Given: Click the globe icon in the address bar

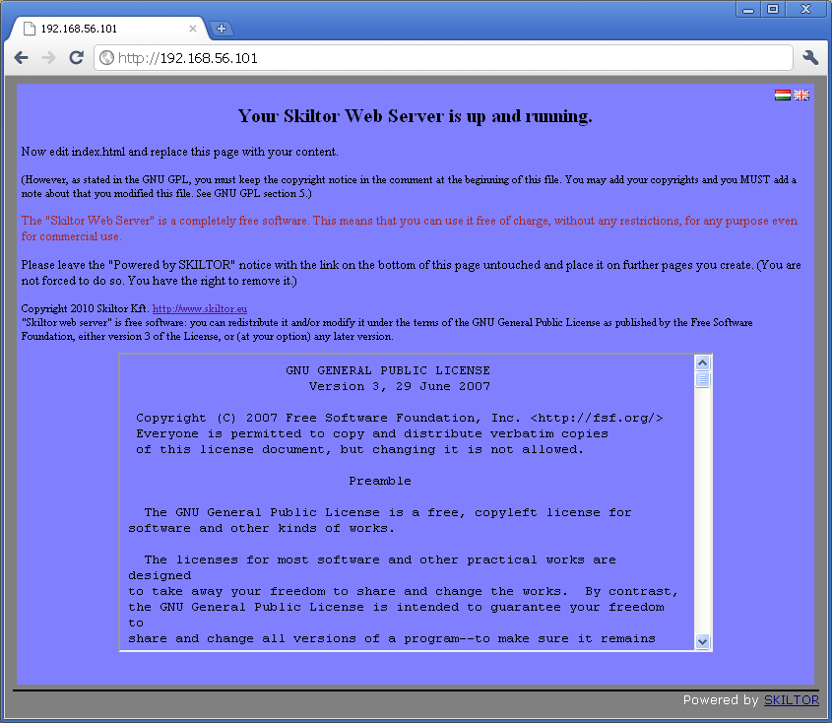Looking at the screenshot, I should [107, 57].
